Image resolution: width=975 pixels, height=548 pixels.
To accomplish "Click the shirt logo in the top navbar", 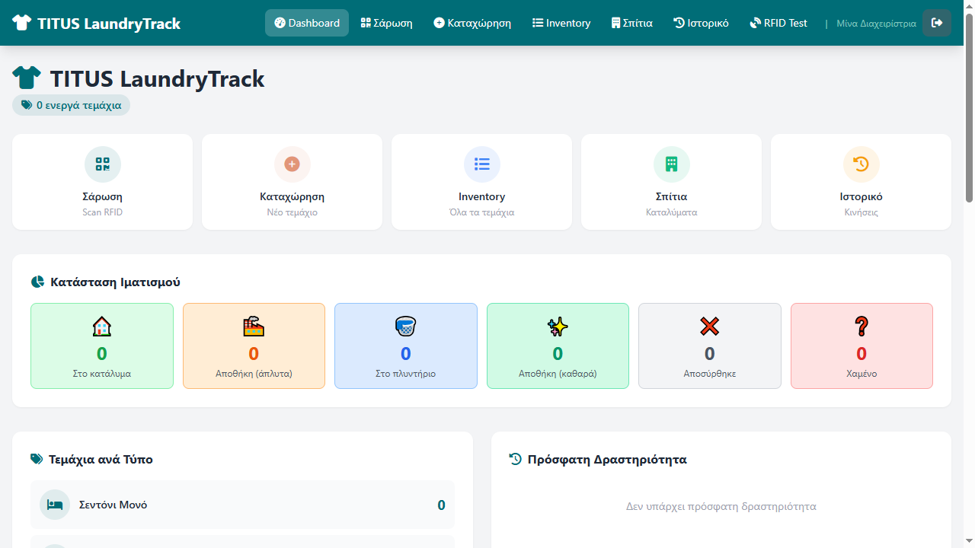I will (21, 23).
